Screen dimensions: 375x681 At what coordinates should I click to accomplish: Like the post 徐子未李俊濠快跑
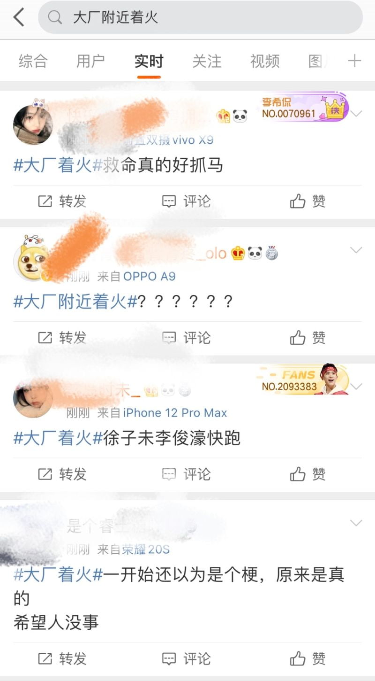(307, 474)
